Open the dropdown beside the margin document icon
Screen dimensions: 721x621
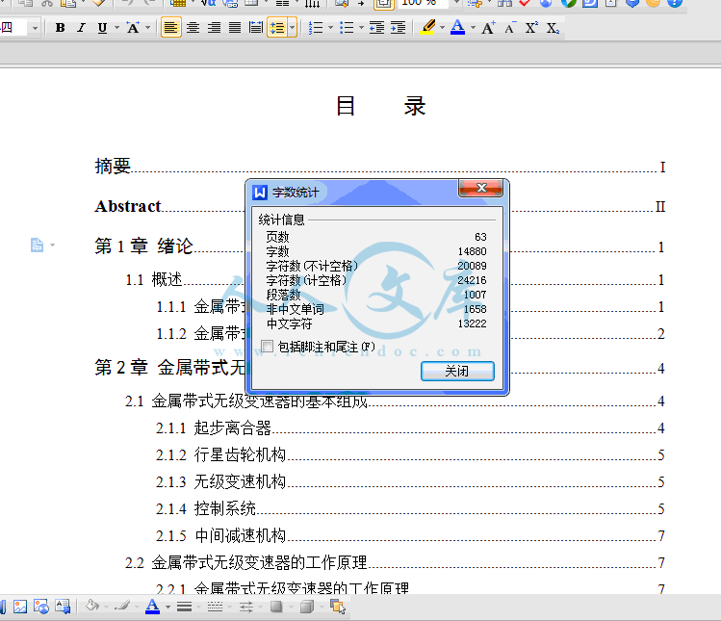click(52, 245)
